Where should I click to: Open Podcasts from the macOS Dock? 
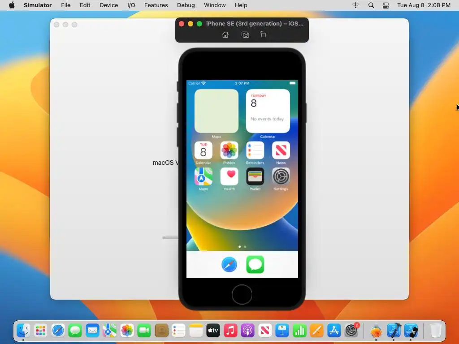[x=247, y=331]
